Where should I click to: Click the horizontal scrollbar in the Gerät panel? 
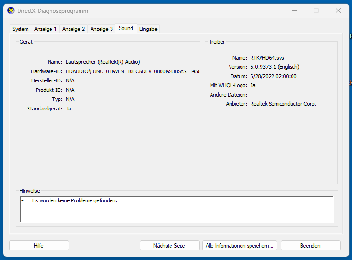pyautogui.click(x=86, y=180)
